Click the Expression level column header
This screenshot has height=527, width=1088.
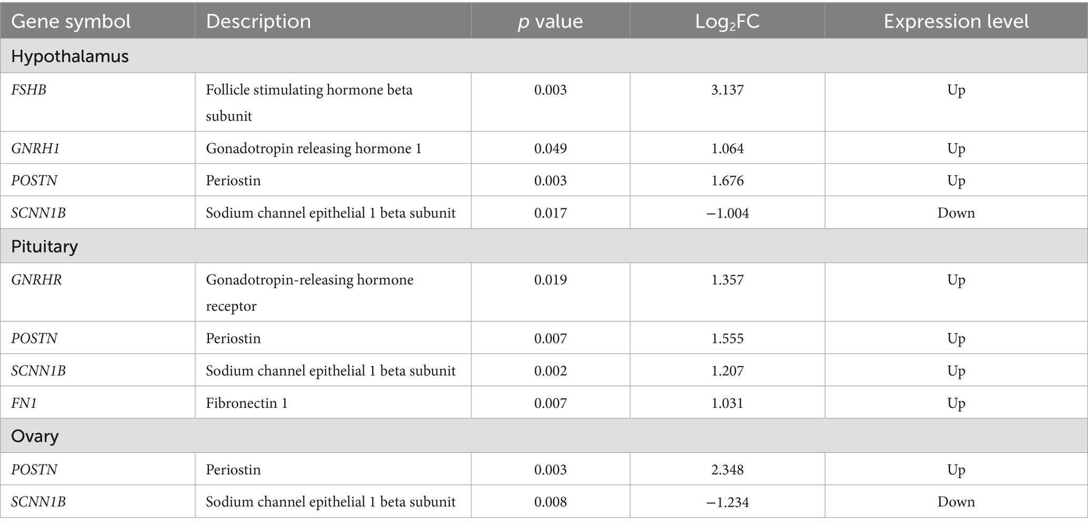pyautogui.click(x=956, y=22)
